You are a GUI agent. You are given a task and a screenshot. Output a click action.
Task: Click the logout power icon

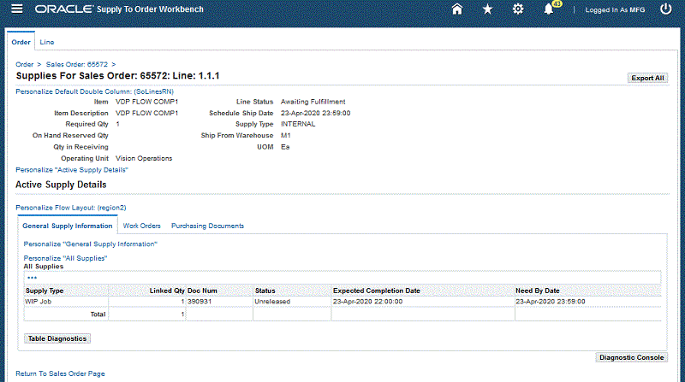point(665,9)
